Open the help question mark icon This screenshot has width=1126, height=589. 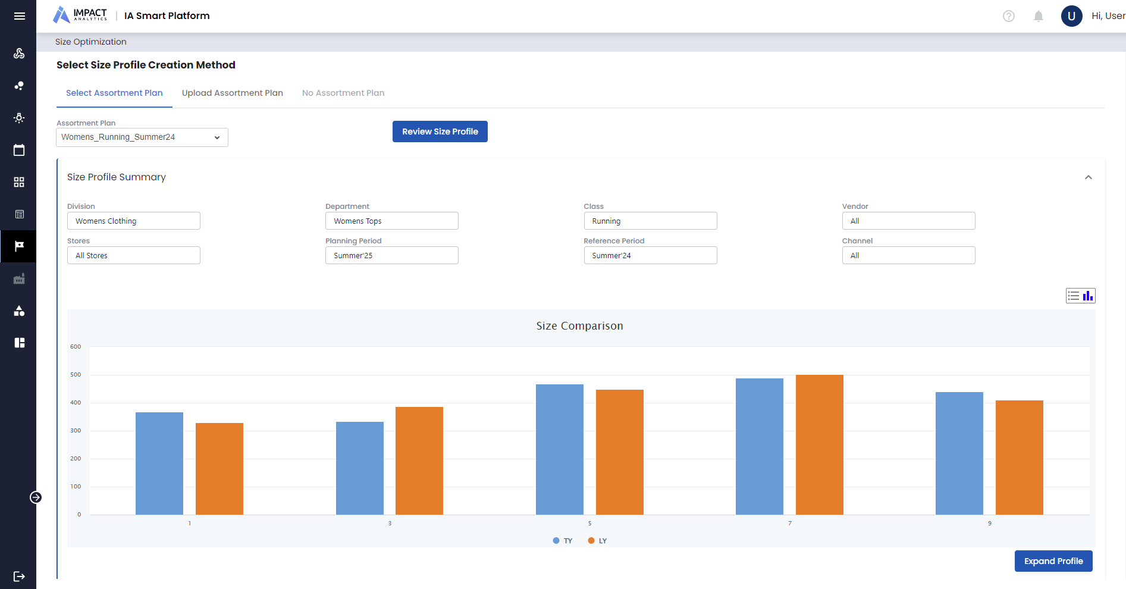pyautogui.click(x=1009, y=16)
